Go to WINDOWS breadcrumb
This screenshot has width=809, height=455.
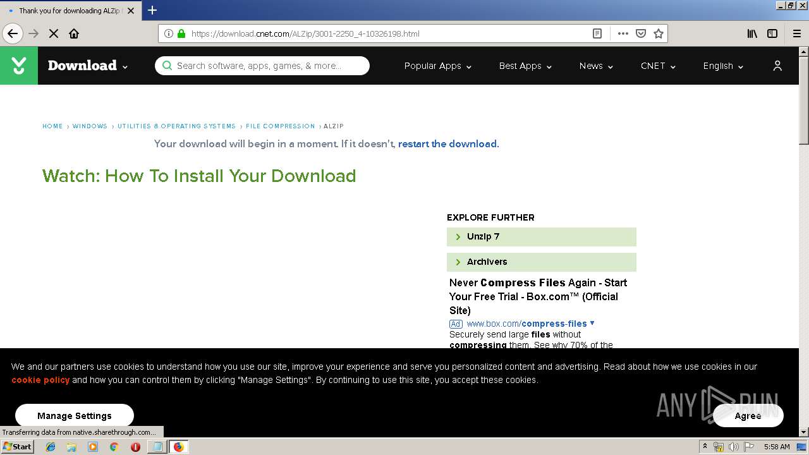coord(90,126)
